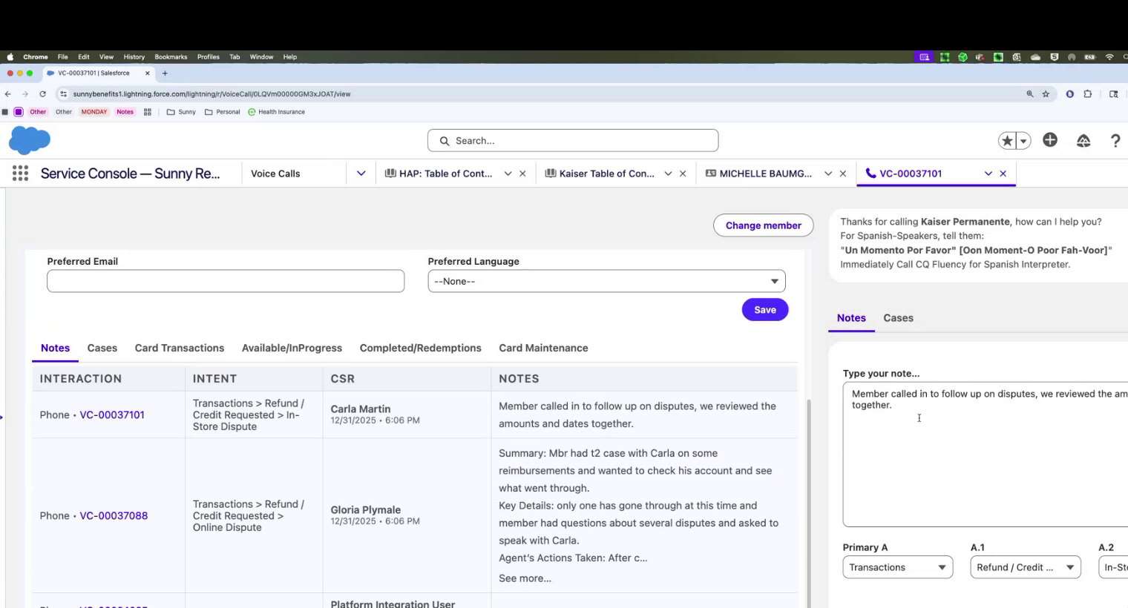This screenshot has width=1128, height=608.
Task: Expand the Preferred Language dropdown
Action: (606, 281)
